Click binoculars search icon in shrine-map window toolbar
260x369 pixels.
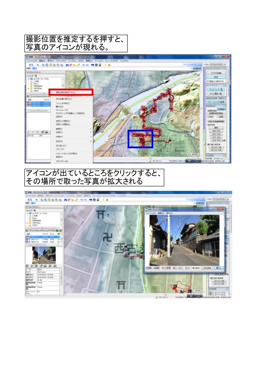click(65, 199)
